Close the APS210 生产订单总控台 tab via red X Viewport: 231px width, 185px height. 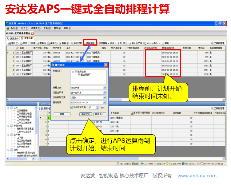[32, 34]
